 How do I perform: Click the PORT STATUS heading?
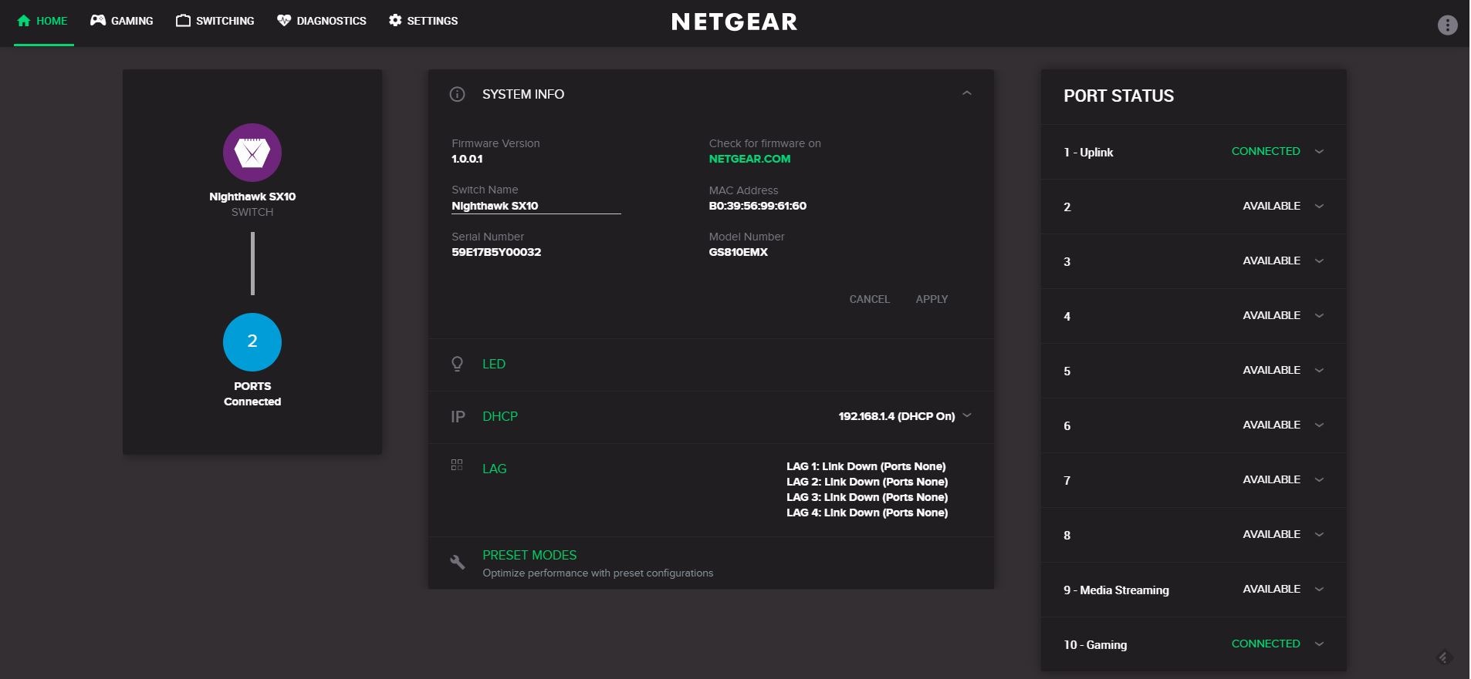click(1118, 96)
